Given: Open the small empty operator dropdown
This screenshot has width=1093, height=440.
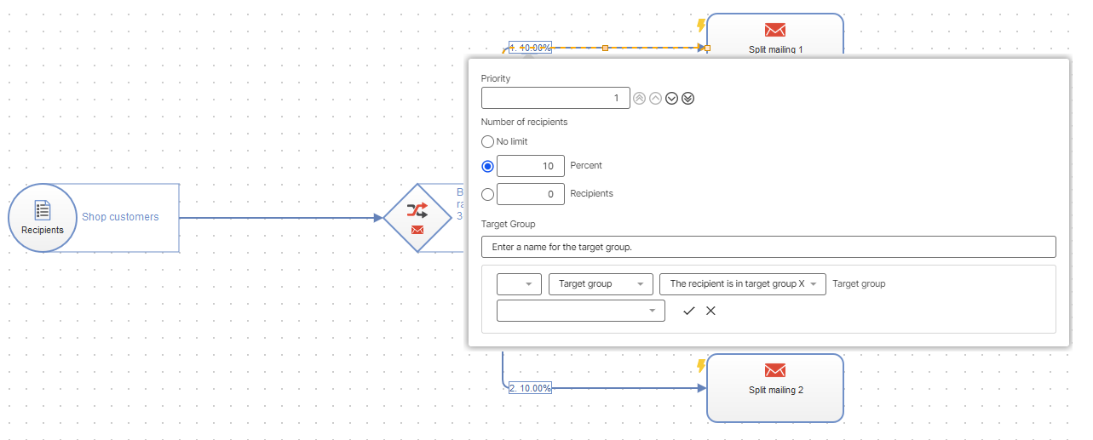Looking at the screenshot, I should tap(519, 284).
